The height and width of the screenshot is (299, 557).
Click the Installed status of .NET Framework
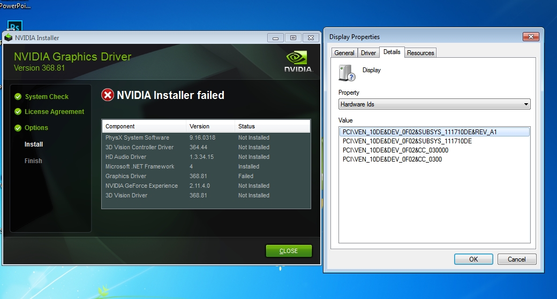tap(249, 166)
